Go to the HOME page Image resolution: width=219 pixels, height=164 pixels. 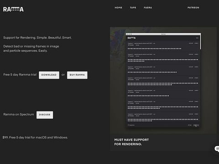click(x=118, y=8)
